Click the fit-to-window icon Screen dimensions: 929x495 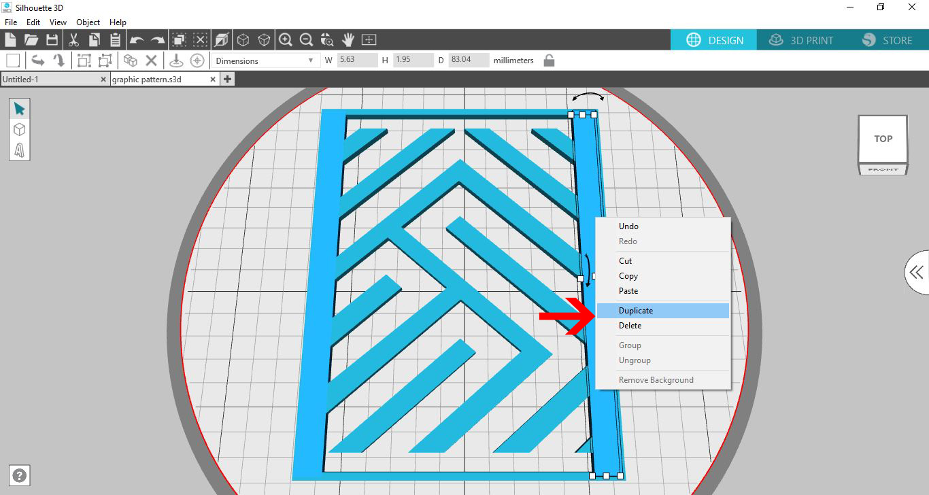point(369,39)
